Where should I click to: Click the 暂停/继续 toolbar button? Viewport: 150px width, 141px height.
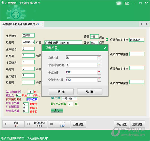[x=36, y=124]
